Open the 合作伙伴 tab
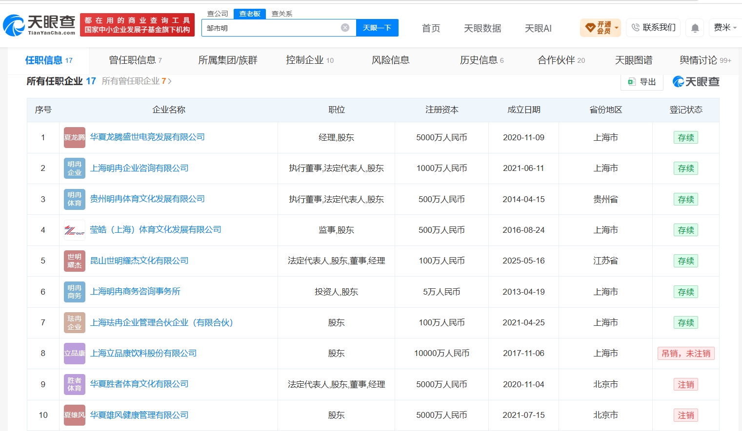Screen dimensions: 742x431 pos(561,60)
